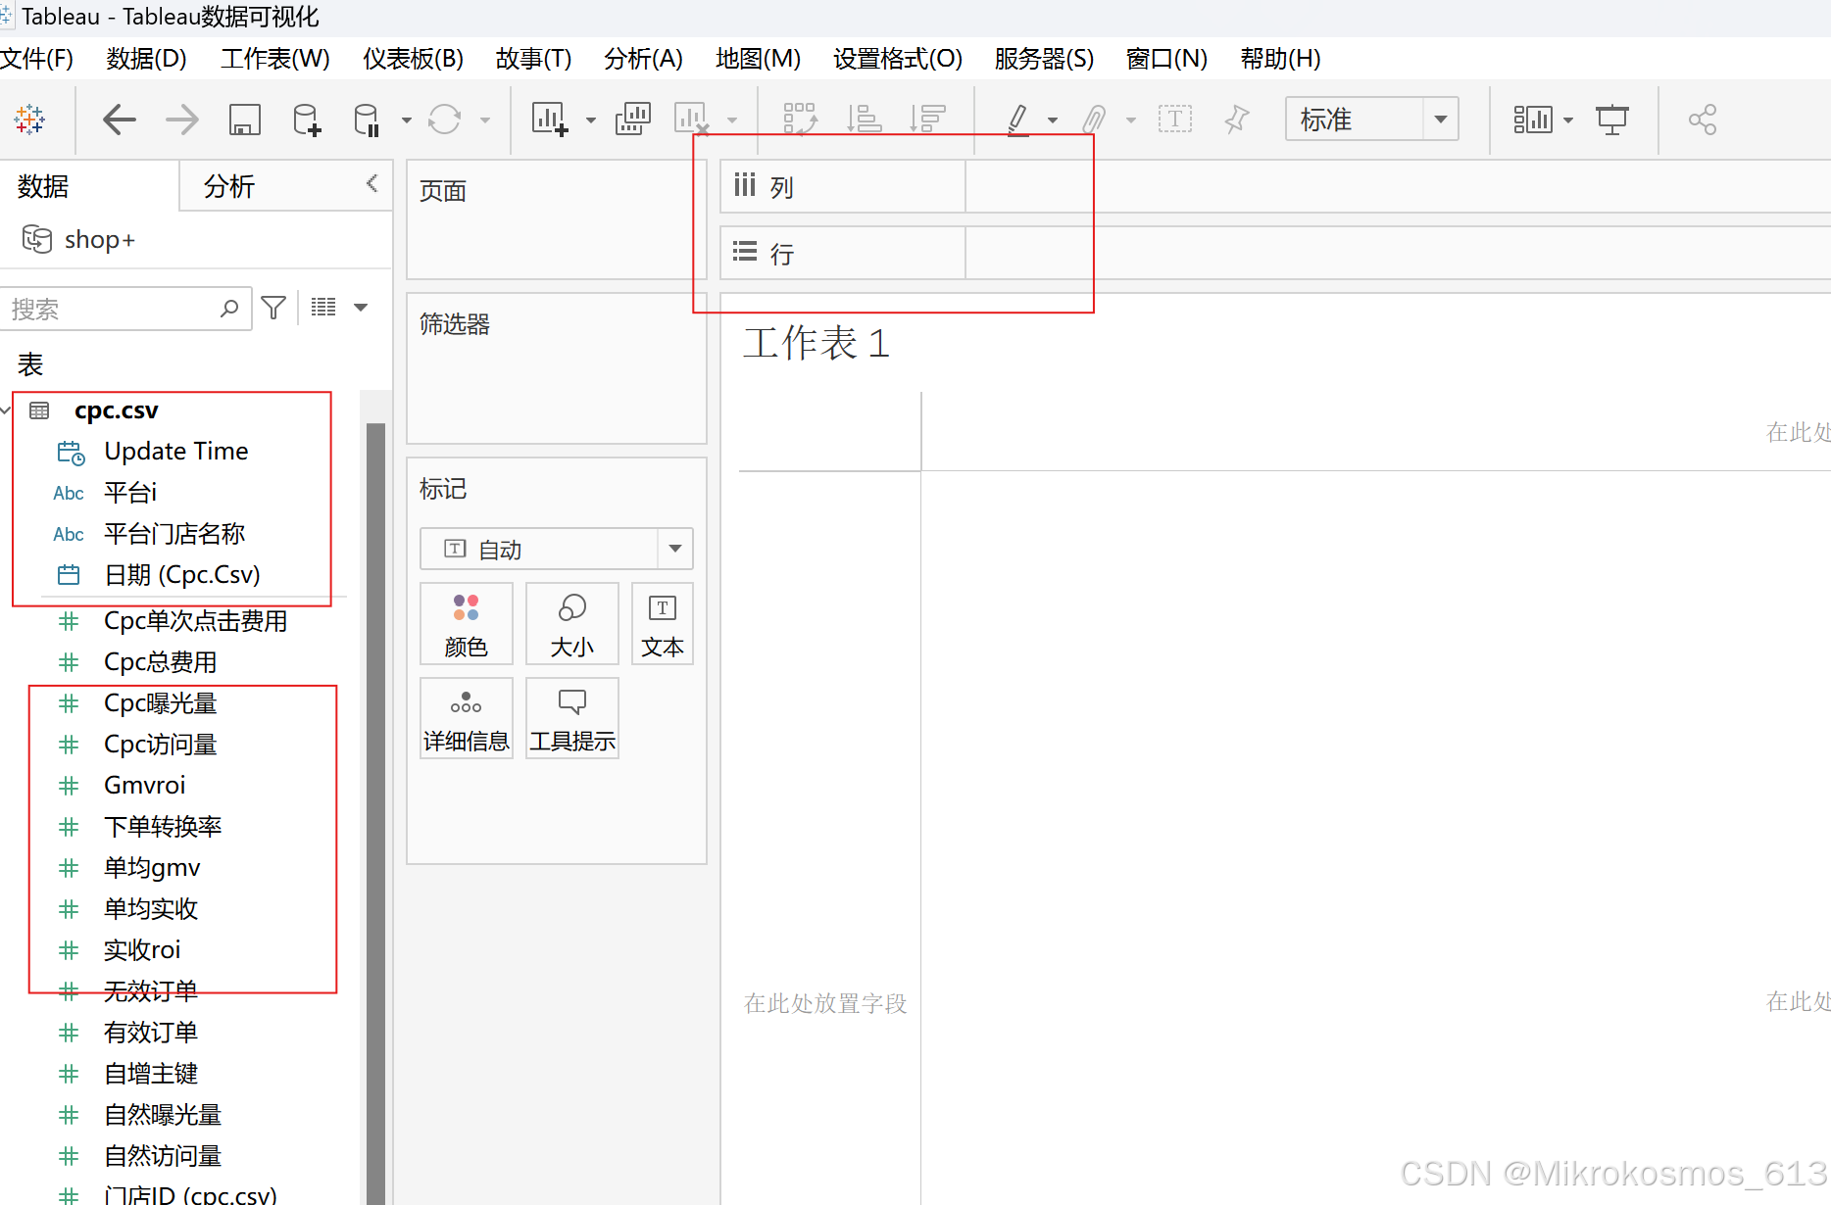Select the 实收roi field
Screen dimensions: 1831x1205
click(142, 950)
